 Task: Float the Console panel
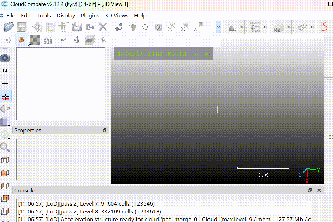click(x=310, y=190)
